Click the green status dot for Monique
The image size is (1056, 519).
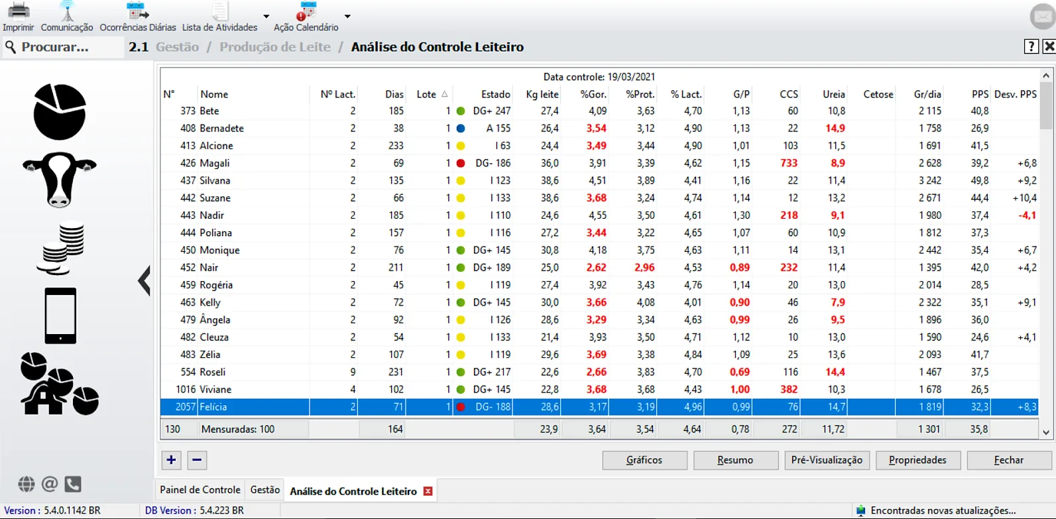[461, 251]
